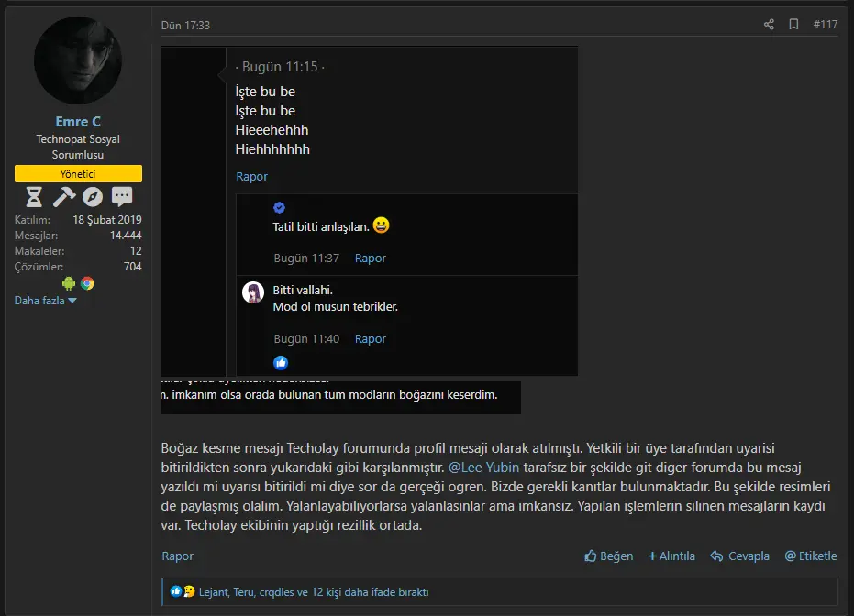Open the Emre C profile name link
This screenshot has height=616, width=854.
tap(78, 122)
